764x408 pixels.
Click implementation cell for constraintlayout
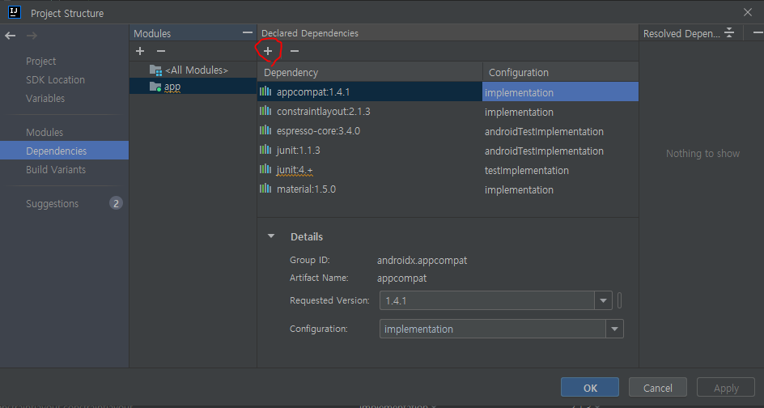click(x=560, y=112)
